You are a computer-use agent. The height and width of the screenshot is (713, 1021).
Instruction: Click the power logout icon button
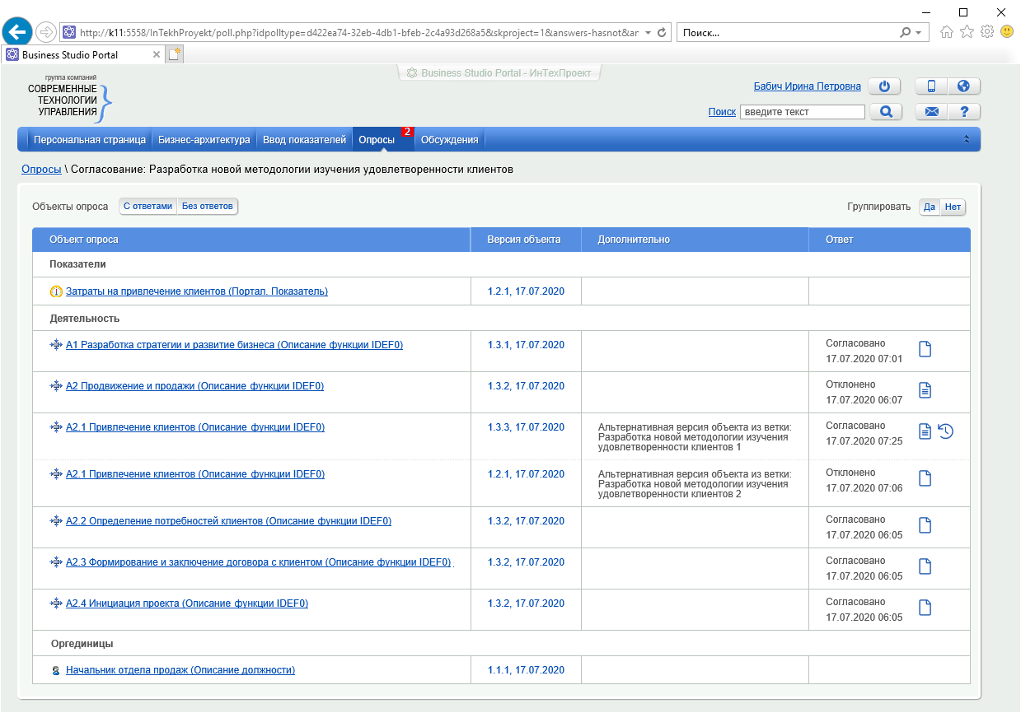coord(884,86)
